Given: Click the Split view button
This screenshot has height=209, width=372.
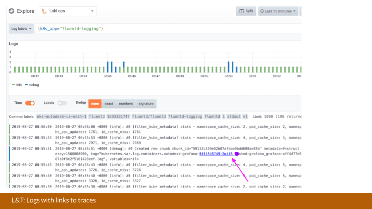Looking at the screenshot, I should pyautogui.click(x=246, y=11).
